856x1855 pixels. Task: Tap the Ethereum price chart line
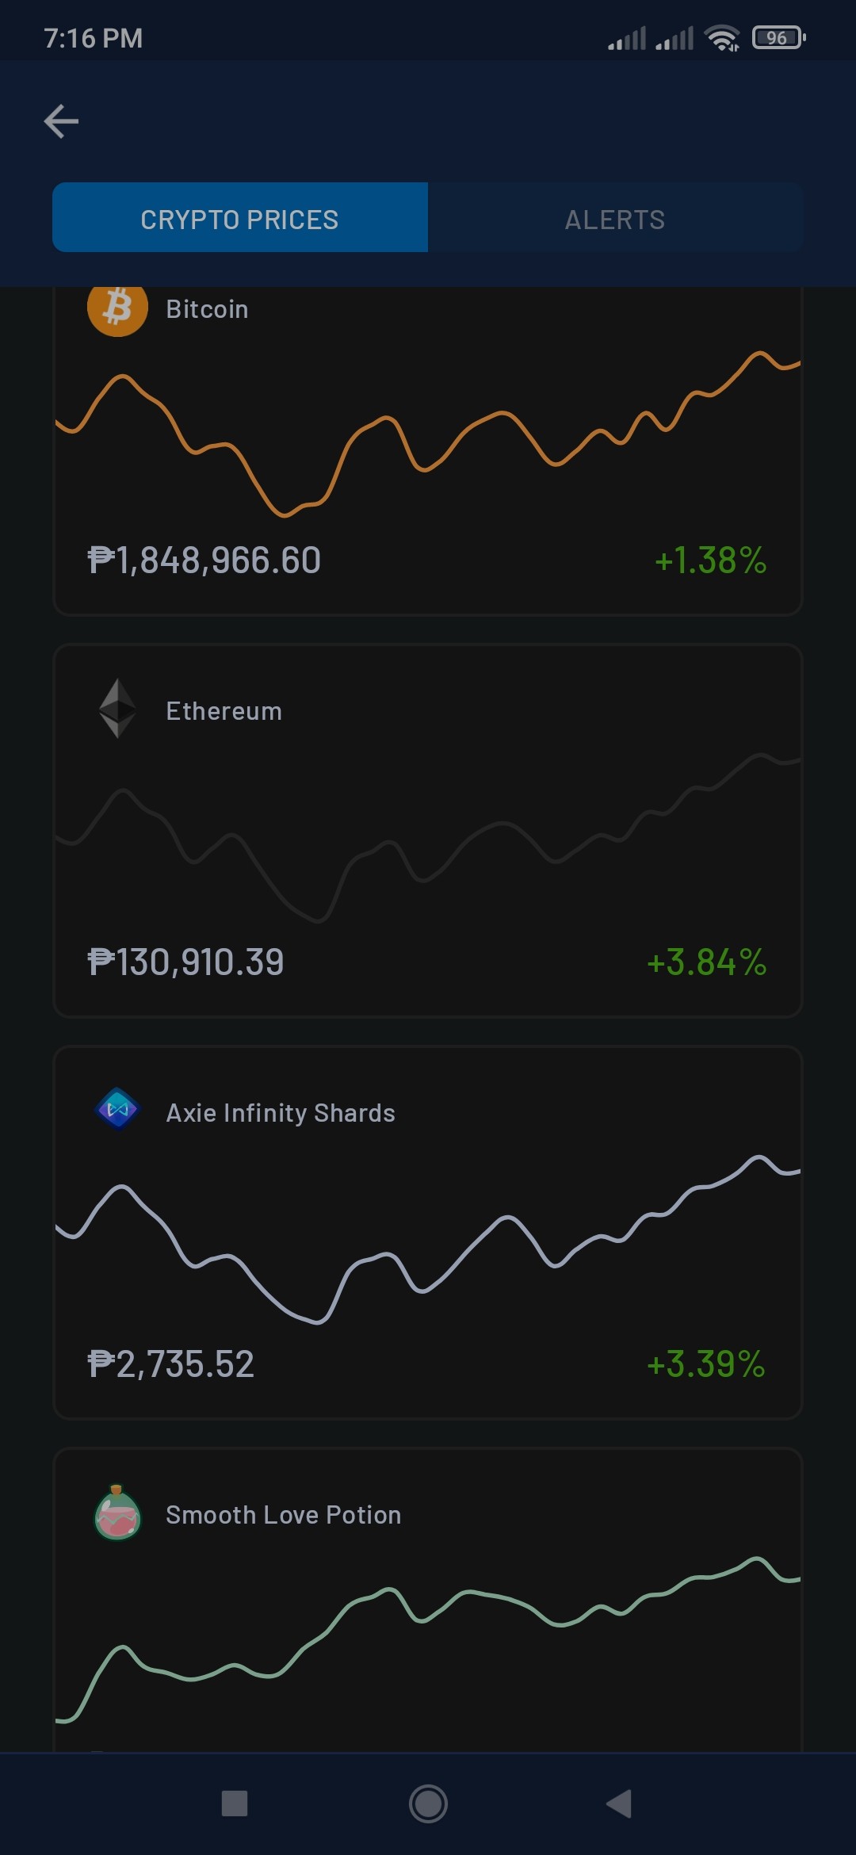click(428, 838)
